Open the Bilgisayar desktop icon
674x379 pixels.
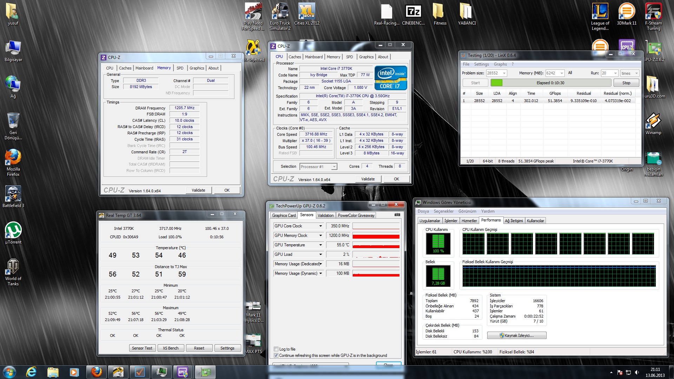[13, 51]
